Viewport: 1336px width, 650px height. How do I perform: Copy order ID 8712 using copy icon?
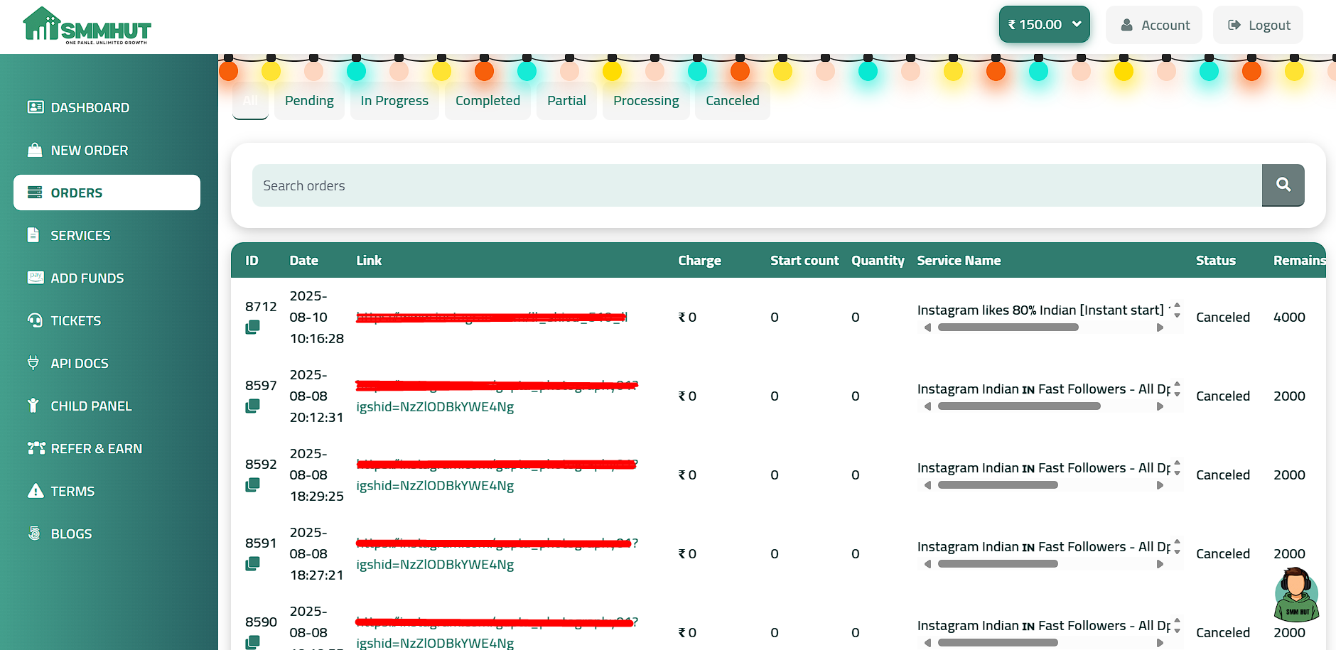(x=252, y=327)
